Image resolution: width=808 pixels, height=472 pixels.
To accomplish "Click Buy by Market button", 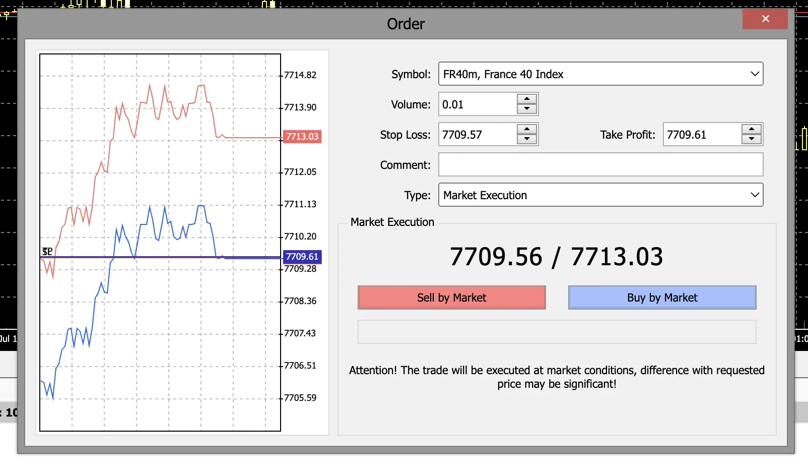I will click(x=662, y=298).
